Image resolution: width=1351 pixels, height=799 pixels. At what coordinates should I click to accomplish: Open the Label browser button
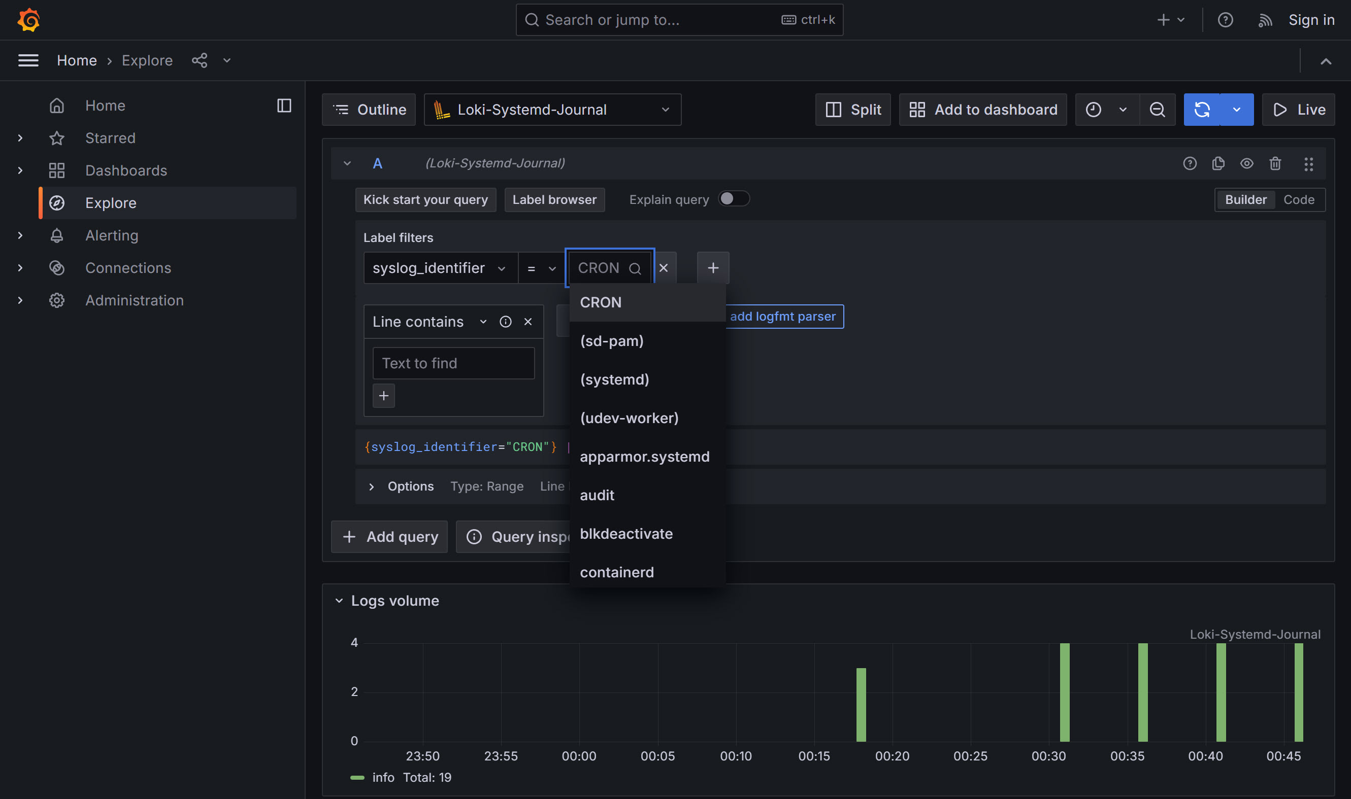pyautogui.click(x=554, y=200)
